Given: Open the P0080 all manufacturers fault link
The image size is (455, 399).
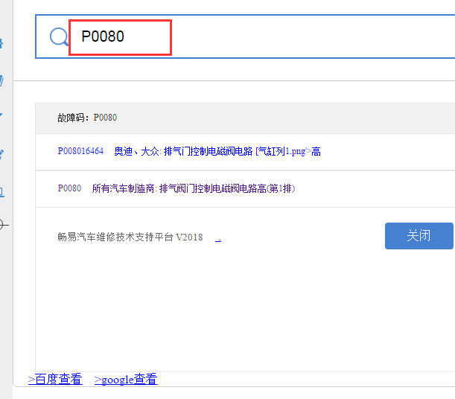Looking at the screenshot, I should click(x=176, y=188).
